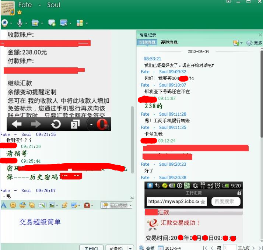Image resolution: width=263 pixels, height=250 pixels.
Task: Click the message history page number field
Action: click(x=229, y=248)
